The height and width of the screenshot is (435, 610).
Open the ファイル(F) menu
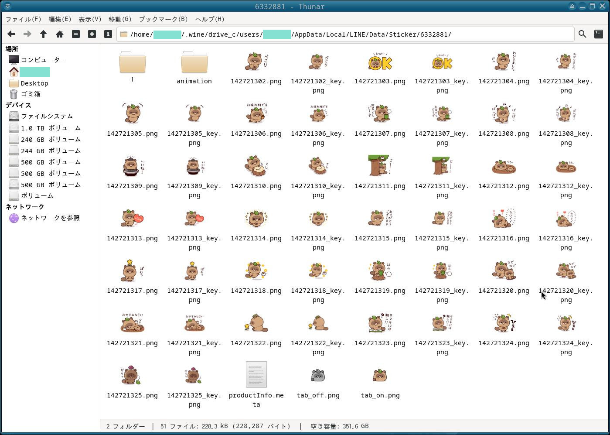point(23,19)
